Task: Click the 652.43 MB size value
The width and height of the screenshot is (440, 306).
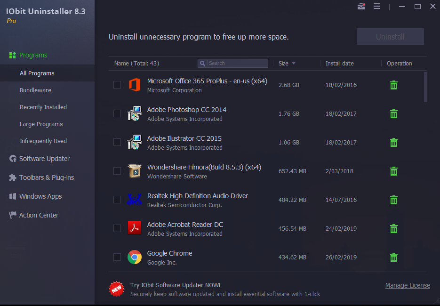Action: tap(292, 171)
